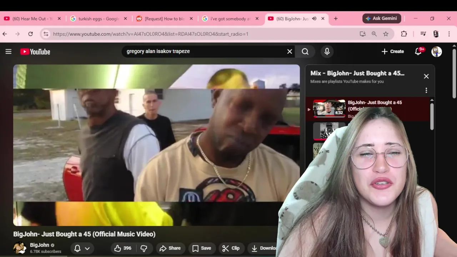The image size is (457, 257).
Task: Share the BigJohn video
Action: point(170,248)
